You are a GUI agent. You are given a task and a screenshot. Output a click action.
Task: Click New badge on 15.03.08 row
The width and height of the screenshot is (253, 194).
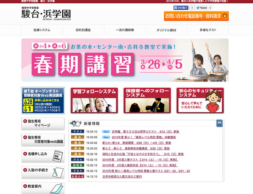(x=106, y=137)
